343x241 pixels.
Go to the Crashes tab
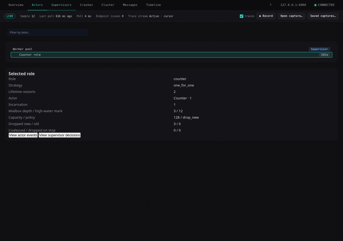[x=87, y=5]
